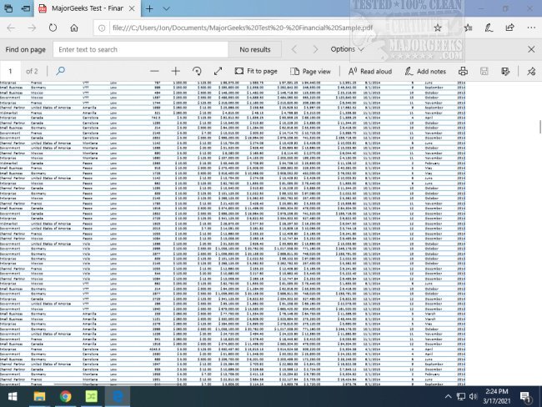
Task: Click Fit to page button
Action: pos(256,71)
